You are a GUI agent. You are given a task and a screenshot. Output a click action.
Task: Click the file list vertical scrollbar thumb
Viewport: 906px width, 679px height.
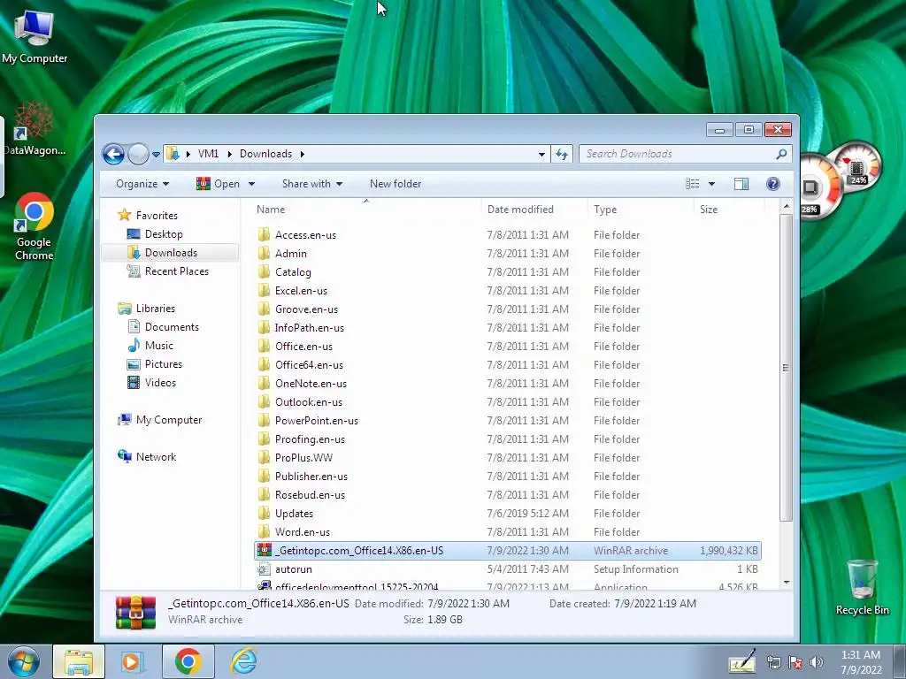tap(786, 368)
